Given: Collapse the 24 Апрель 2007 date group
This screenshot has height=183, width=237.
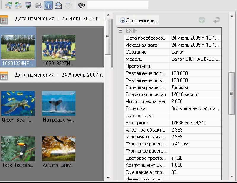Looking at the screenshot, I should click(4, 75).
